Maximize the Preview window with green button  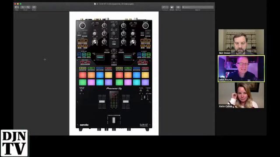coord(21,4)
